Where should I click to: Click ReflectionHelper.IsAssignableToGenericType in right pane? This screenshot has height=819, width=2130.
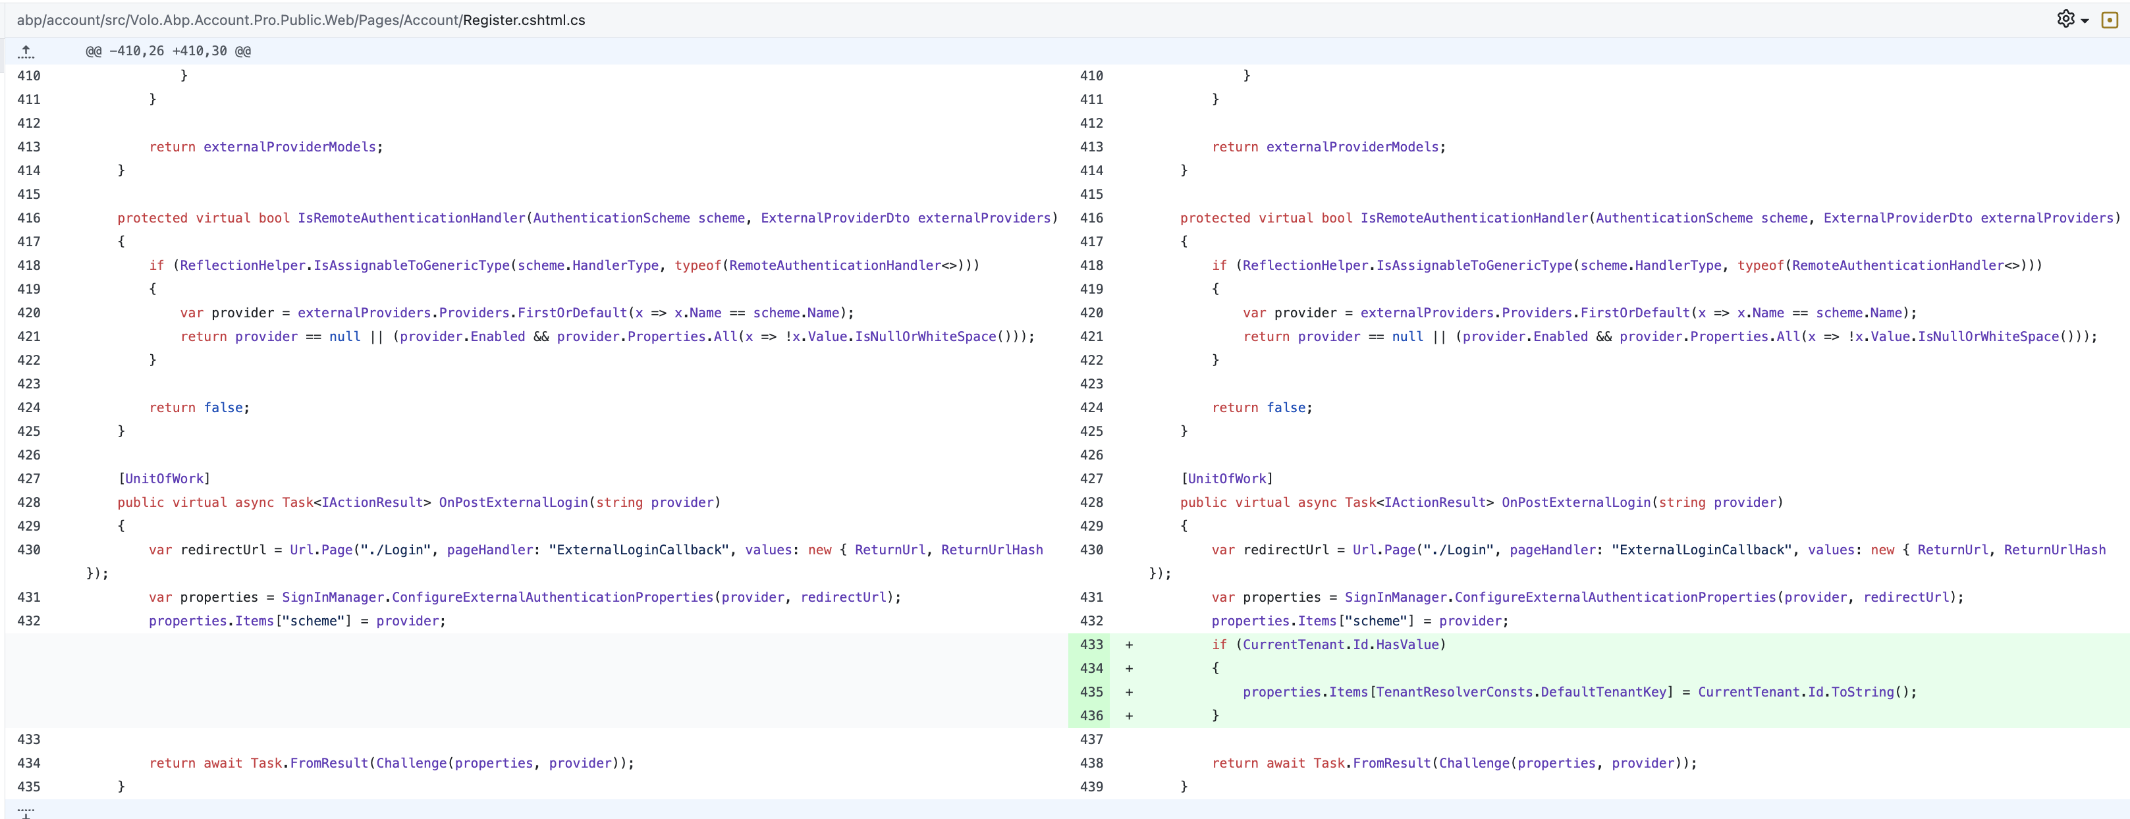pos(1407,266)
